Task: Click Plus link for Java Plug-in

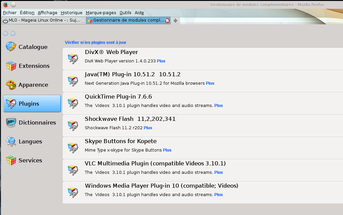Action: pyautogui.click(x=210, y=83)
